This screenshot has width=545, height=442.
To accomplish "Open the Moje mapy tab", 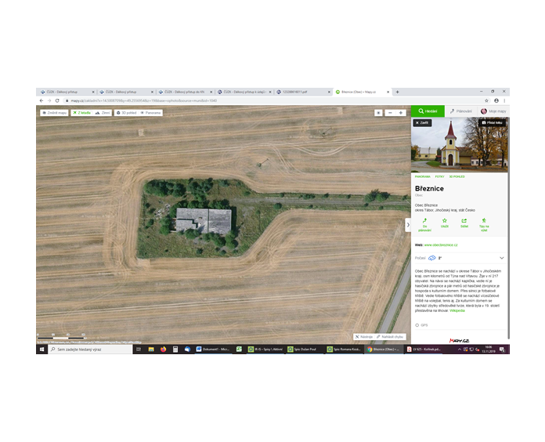I will click(x=493, y=111).
